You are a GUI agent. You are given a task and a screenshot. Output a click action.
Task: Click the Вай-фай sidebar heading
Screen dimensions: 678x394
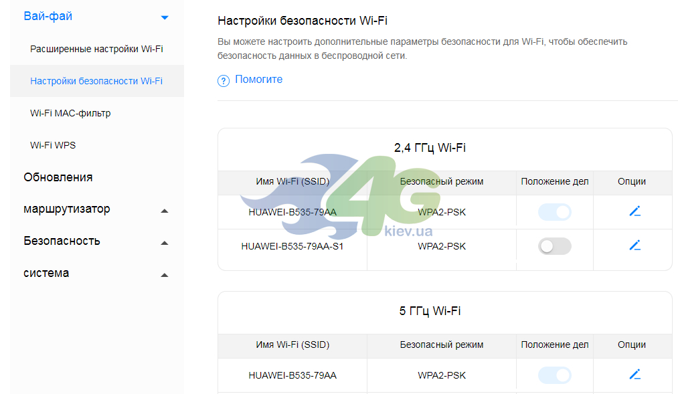(x=48, y=16)
